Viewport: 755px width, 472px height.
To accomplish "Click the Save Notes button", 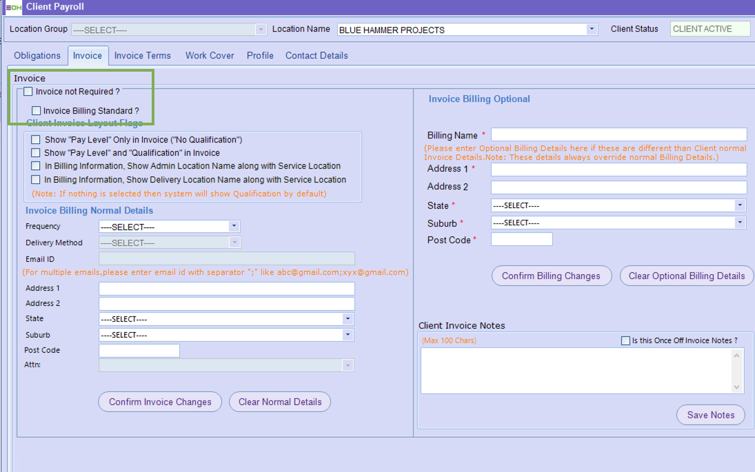I will [711, 415].
